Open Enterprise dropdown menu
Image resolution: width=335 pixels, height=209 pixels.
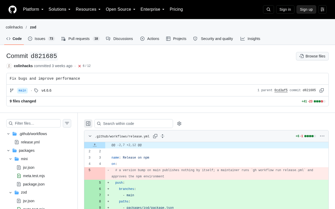153,9
